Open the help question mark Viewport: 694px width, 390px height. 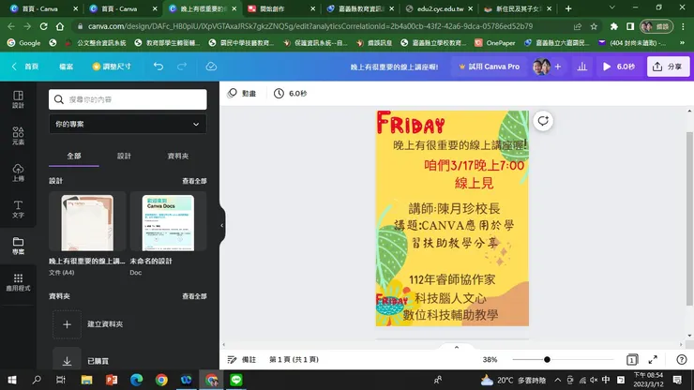click(x=682, y=359)
